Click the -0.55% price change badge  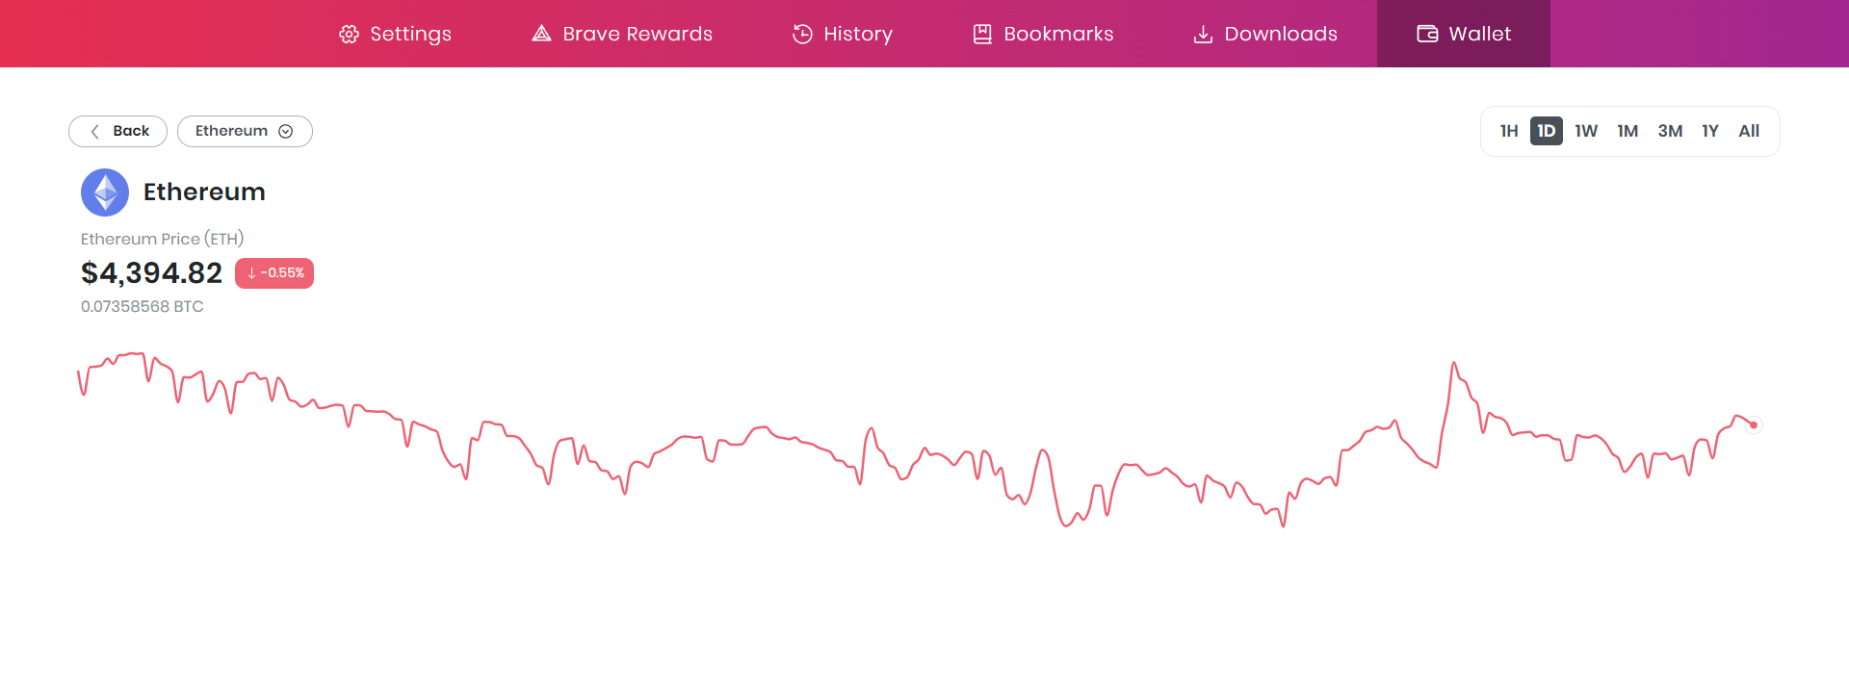coord(274,273)
